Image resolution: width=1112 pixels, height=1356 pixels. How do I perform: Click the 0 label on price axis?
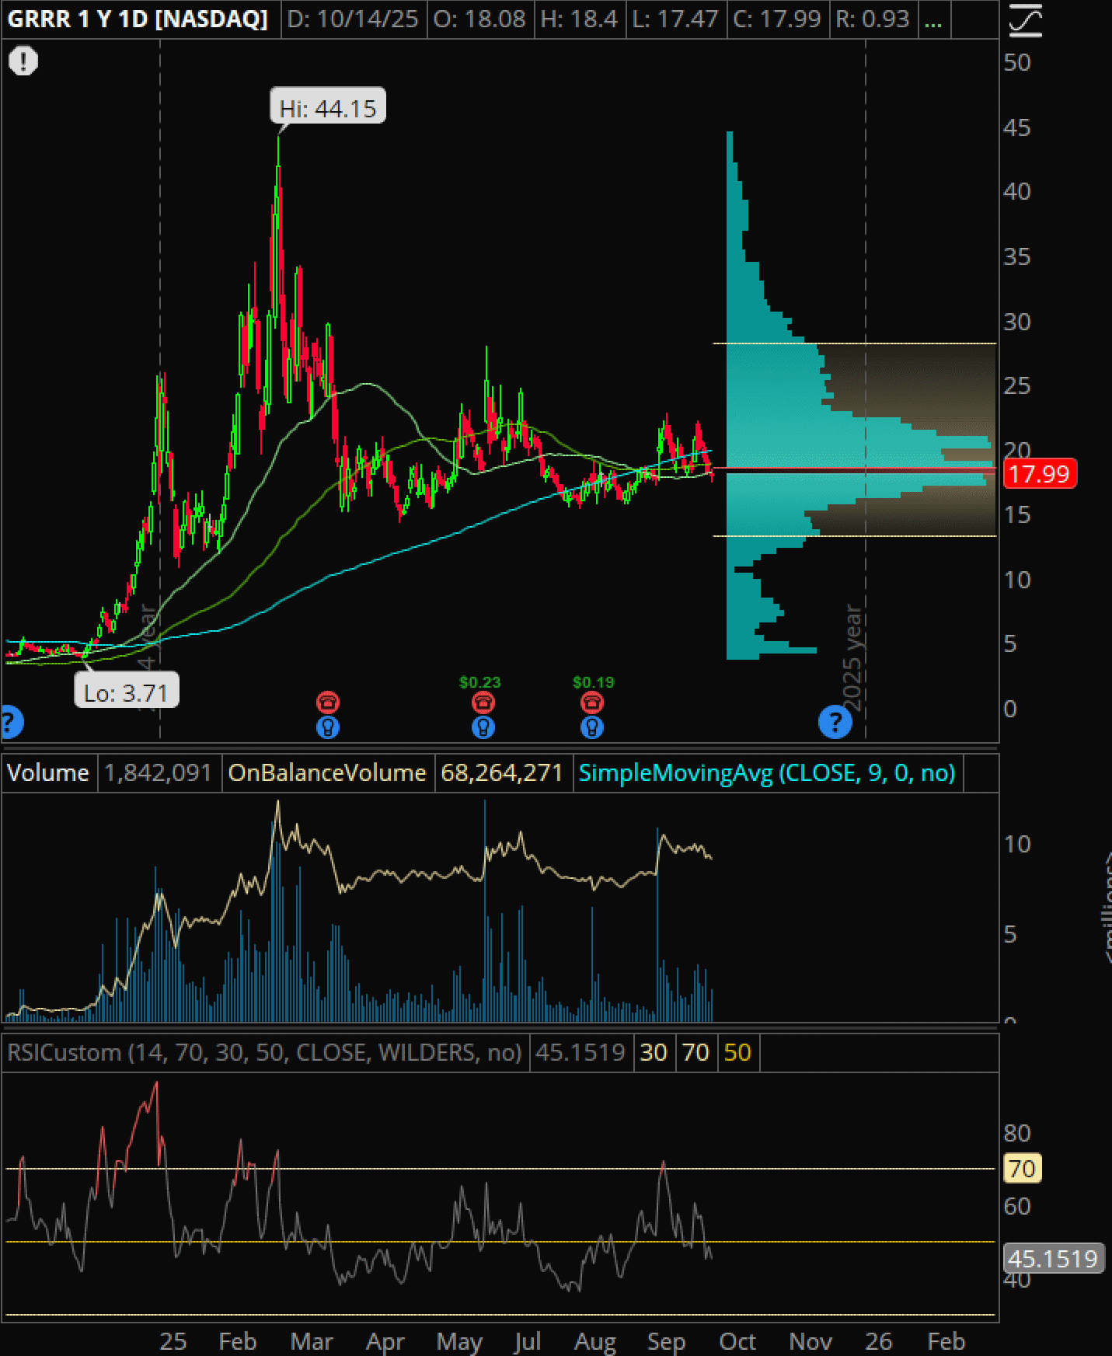coord(1010,709)
